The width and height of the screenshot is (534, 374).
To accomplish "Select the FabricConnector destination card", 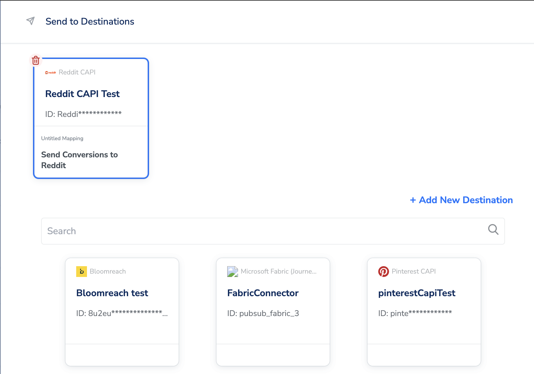I will [x=273, y=312].
